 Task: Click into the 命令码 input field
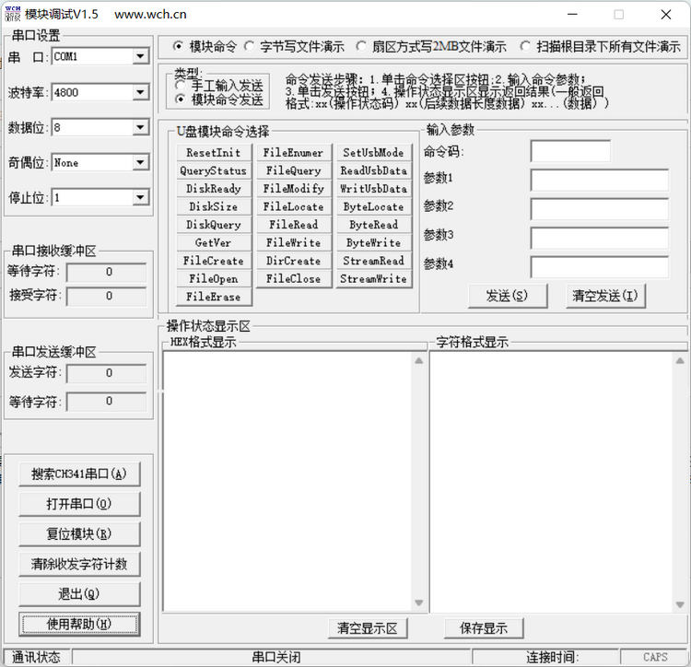570,152
